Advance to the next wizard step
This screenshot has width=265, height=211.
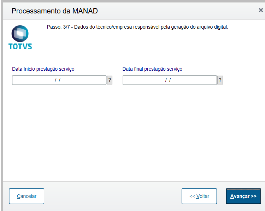[x=243, y=196]
